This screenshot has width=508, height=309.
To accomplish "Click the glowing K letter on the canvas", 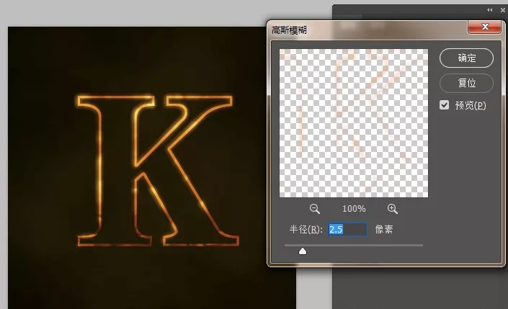I will (x=158, y=171).
